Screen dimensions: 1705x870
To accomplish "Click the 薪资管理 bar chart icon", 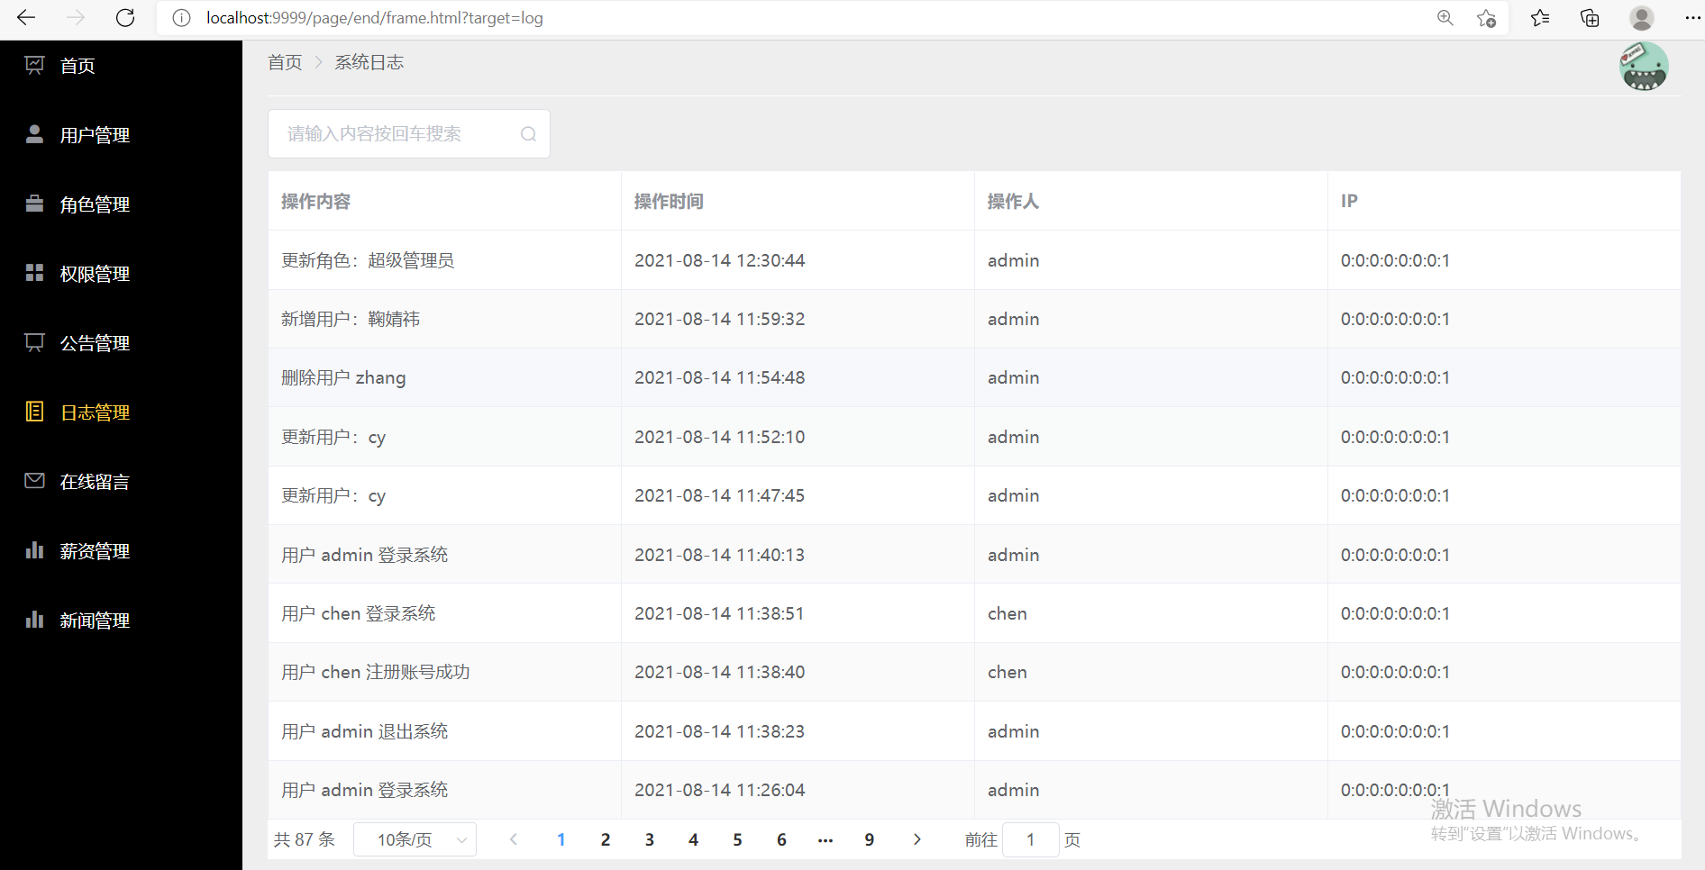I will (34, 550).
